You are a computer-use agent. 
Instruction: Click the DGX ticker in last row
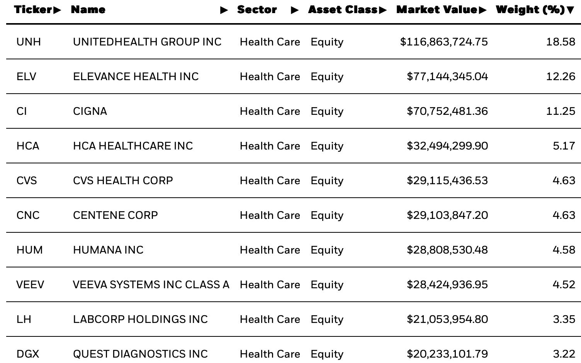tap(28, 354)
